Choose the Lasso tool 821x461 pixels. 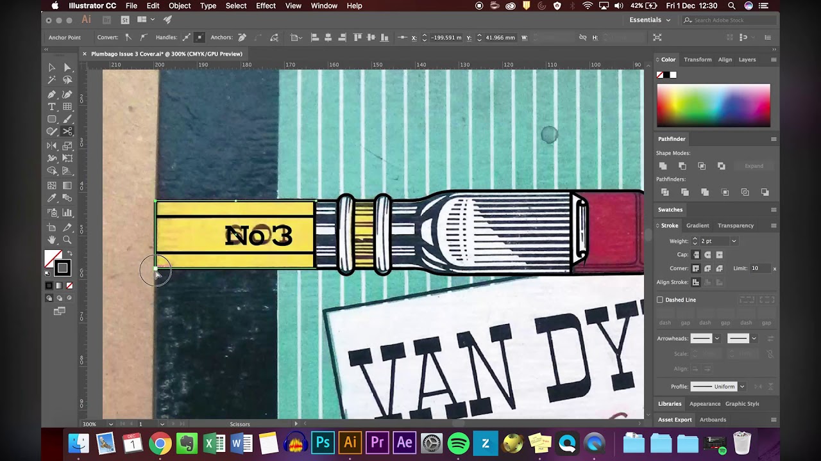click(67, 80)
